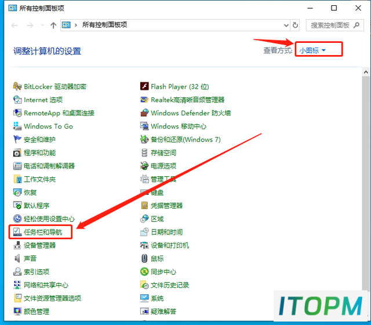This screenshot has height=325, width=371.
Task: Click the vertical scrollbar track
Action: click(366, 184)
